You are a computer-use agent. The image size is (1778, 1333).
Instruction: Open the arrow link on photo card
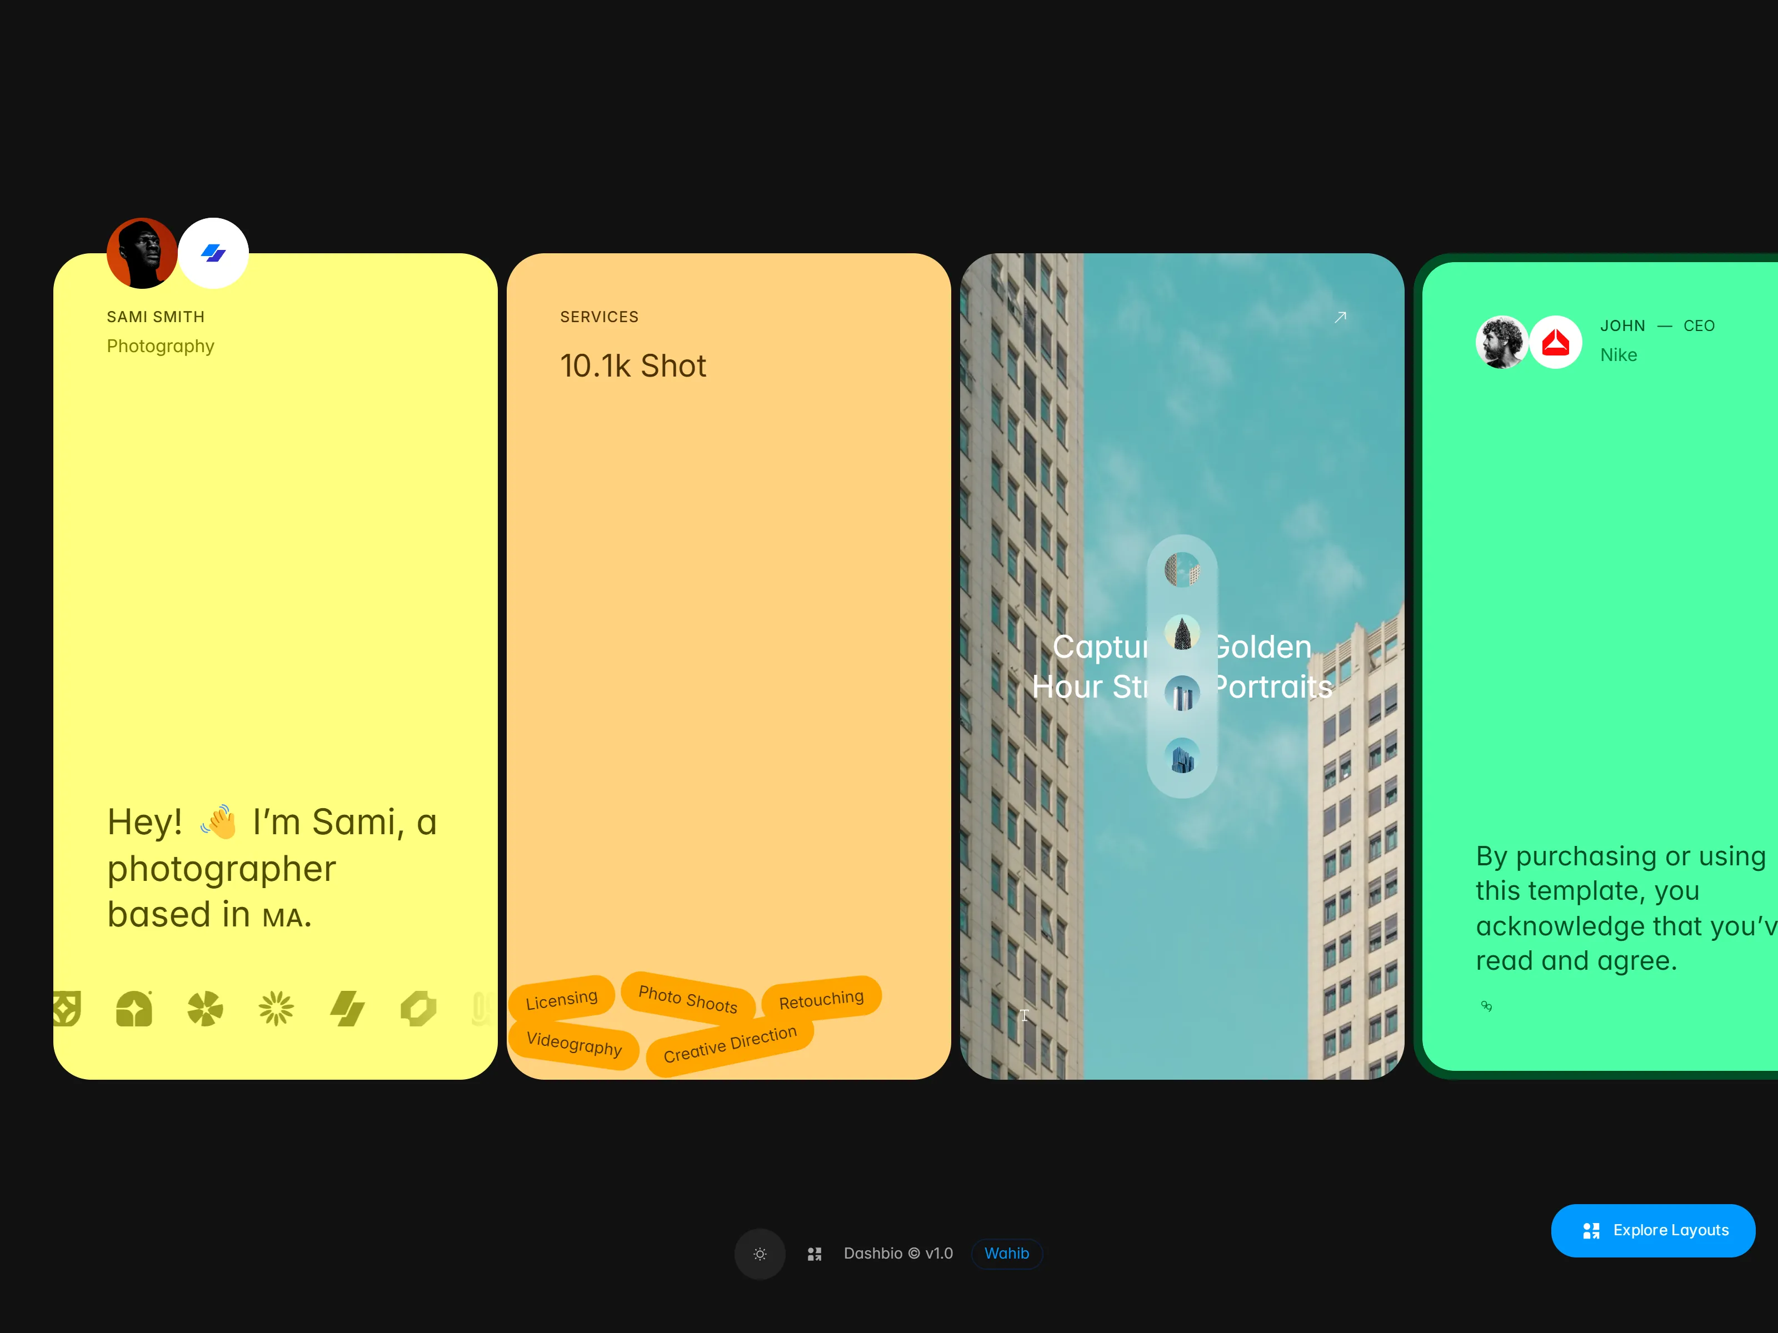tap(1340, 317)
